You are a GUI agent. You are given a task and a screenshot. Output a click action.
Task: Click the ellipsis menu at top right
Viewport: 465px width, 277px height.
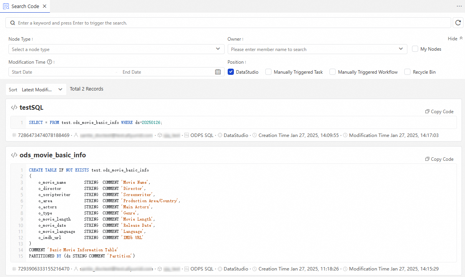pyautogui.click(x=459, y=7)
